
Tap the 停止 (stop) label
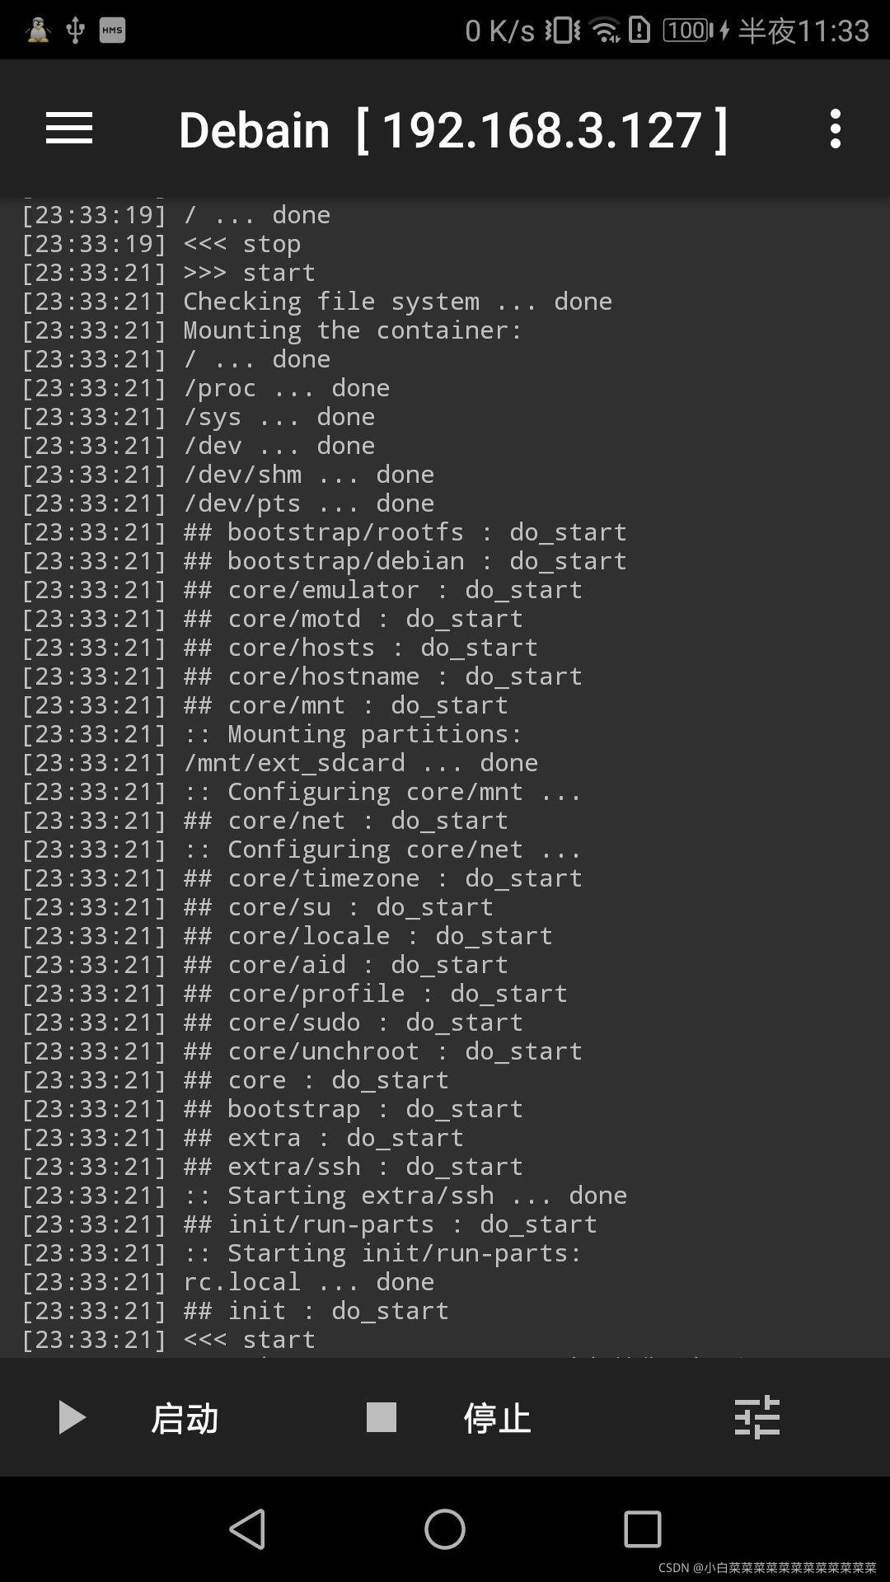point(497,1419)
